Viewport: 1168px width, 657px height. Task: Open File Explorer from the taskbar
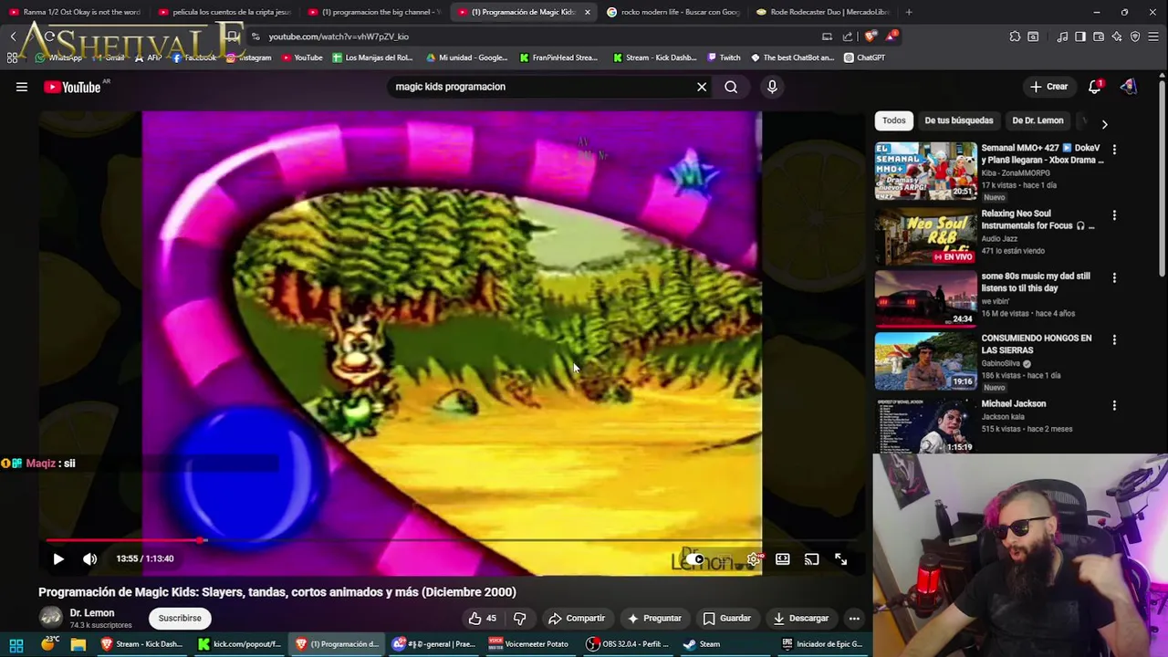pos(78,644)
